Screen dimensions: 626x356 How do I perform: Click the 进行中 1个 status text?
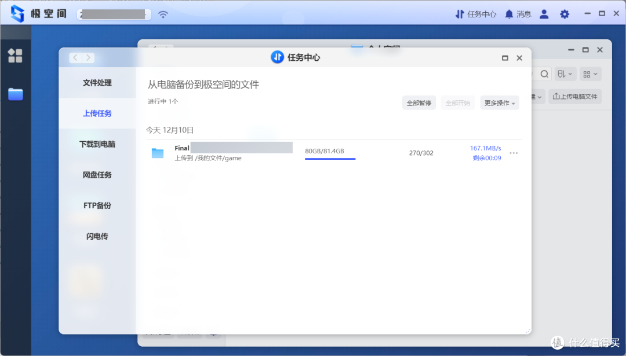coord(163,101)
